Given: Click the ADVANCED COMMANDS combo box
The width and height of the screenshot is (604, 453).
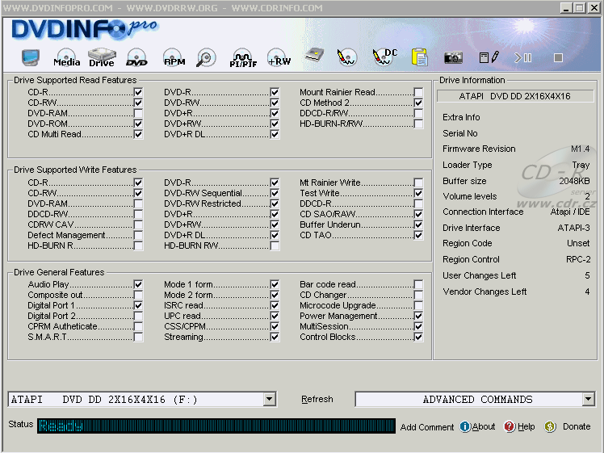Looking at the screenshot, I should (x=475, y=399).
